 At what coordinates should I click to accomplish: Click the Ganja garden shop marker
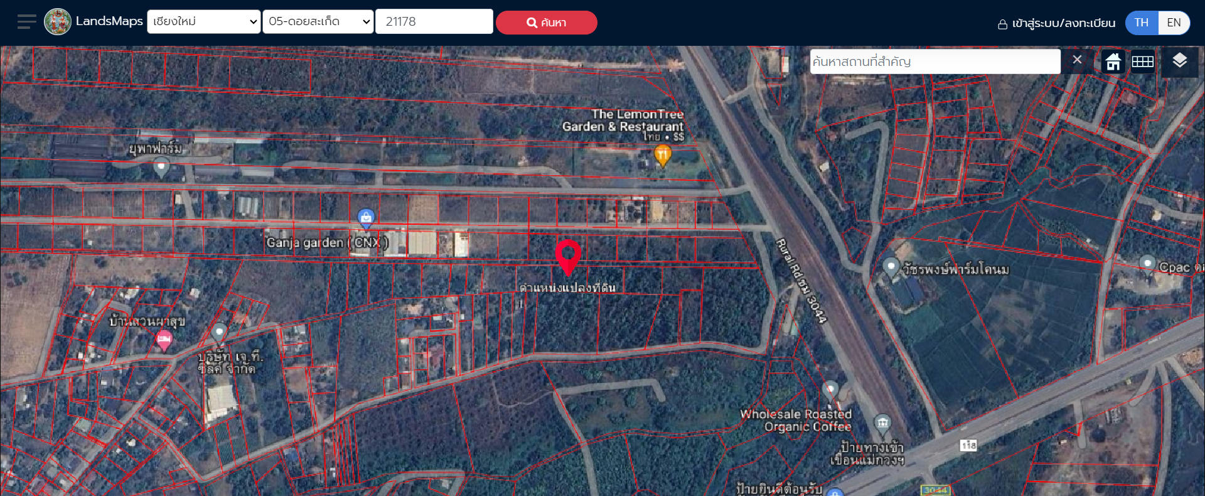[366, 218]
